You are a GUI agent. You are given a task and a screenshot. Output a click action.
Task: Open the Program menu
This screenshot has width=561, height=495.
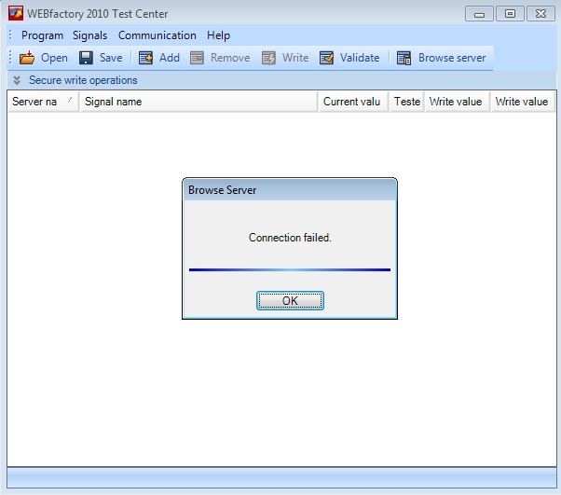tap(42, 35)
